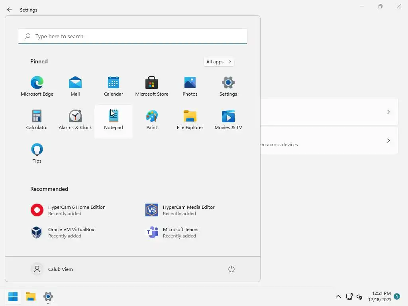Launch the Photos app
This screenshot has width=408, height=306.
[x=190, y=86]
